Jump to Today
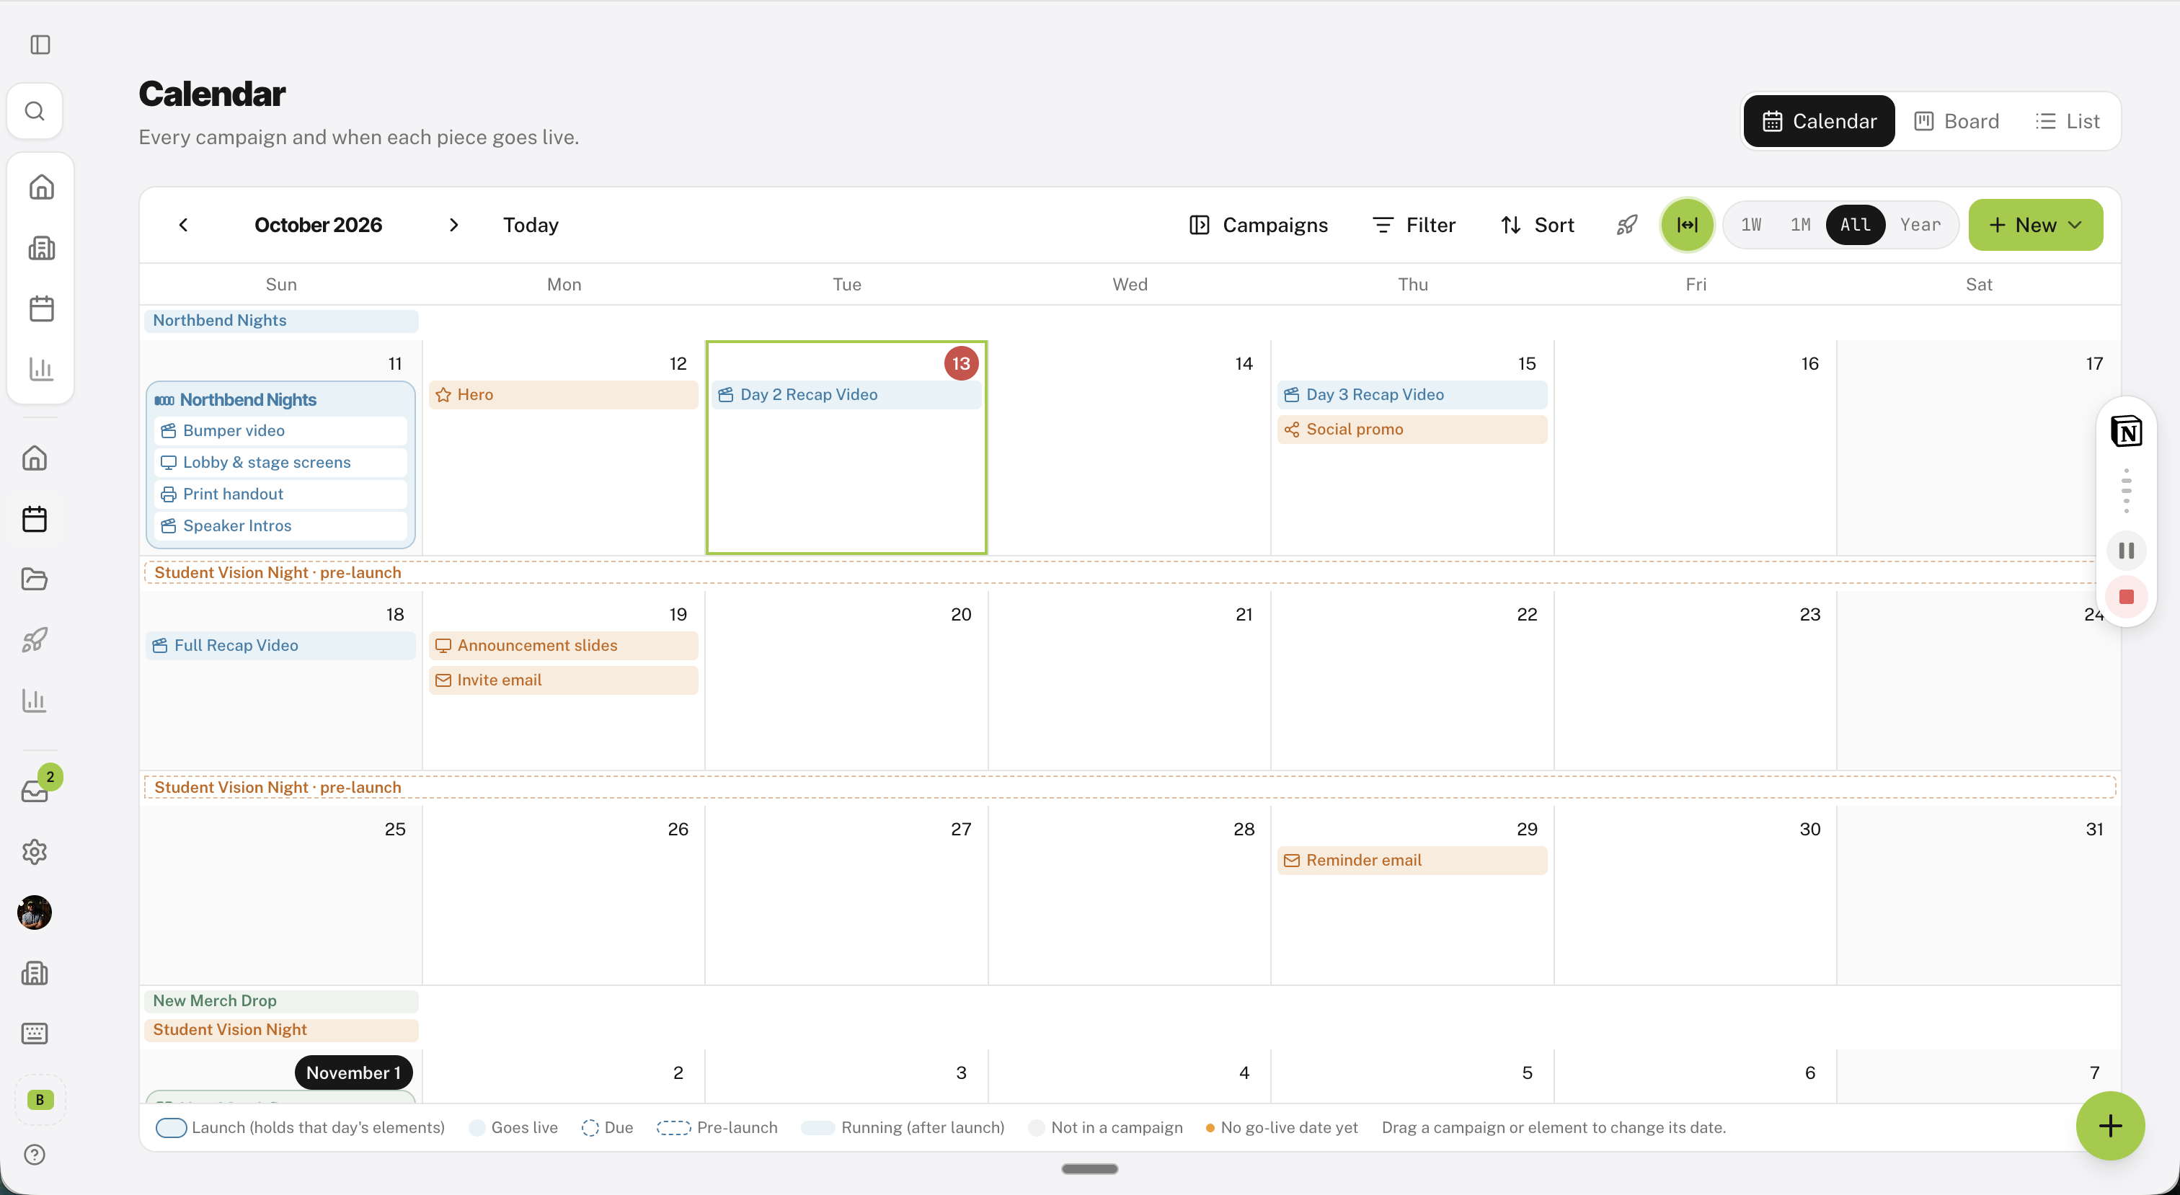Screen dimensions: 2180x1195 (531, 225)
